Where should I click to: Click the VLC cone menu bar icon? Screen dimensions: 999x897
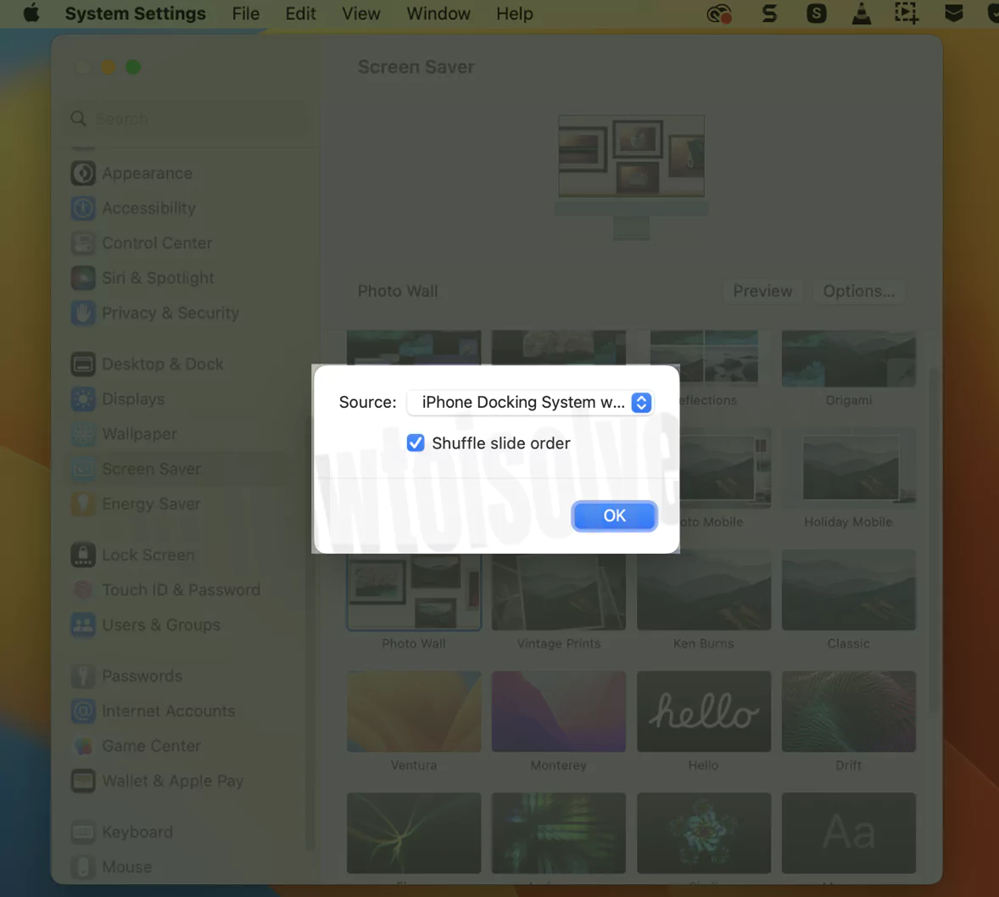pyautogui.click(x=862, y=14)
